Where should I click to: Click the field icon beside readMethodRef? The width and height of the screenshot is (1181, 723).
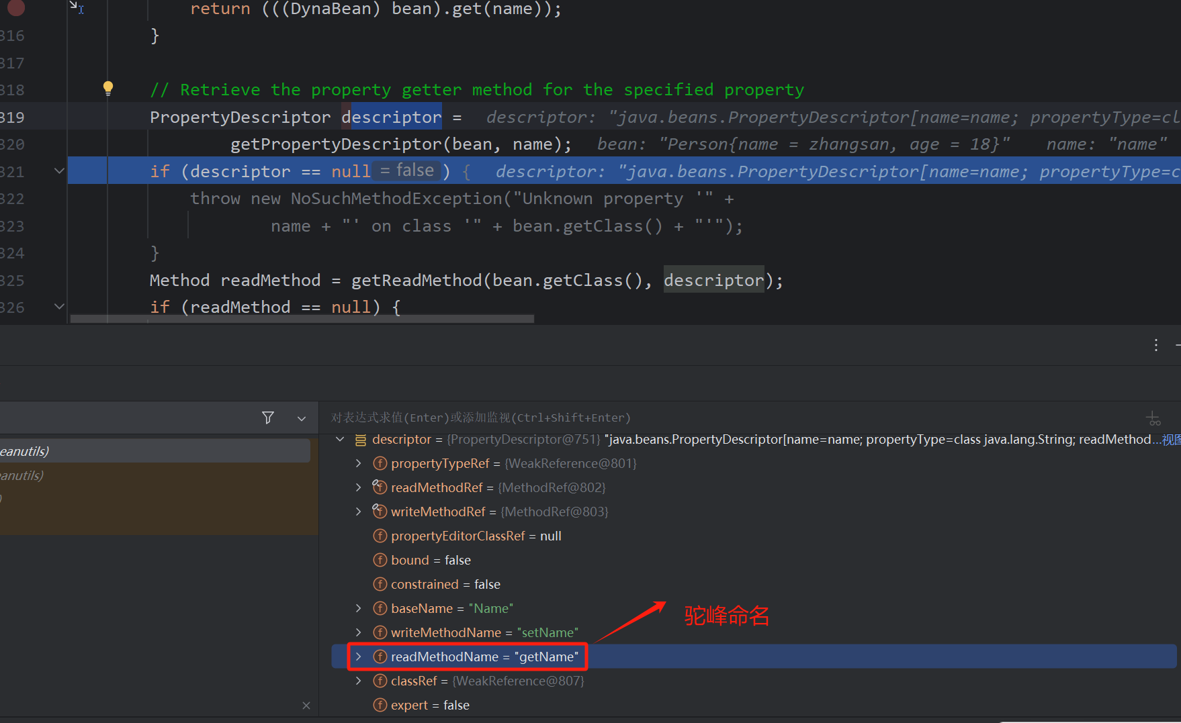coord(380,487)
